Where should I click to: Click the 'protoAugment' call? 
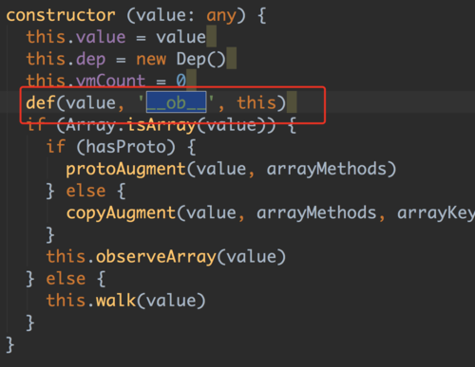[x=125, y=170]
